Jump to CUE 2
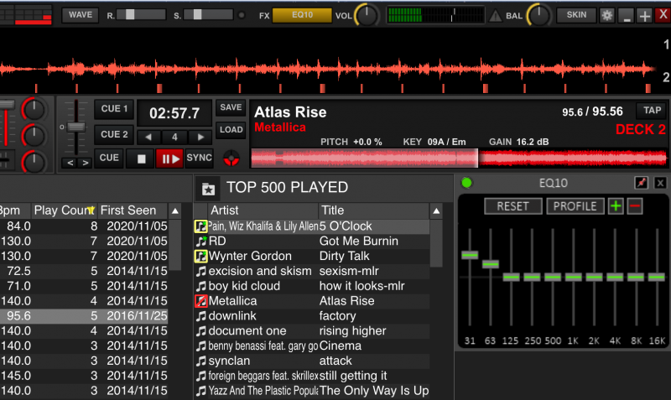 114,135
